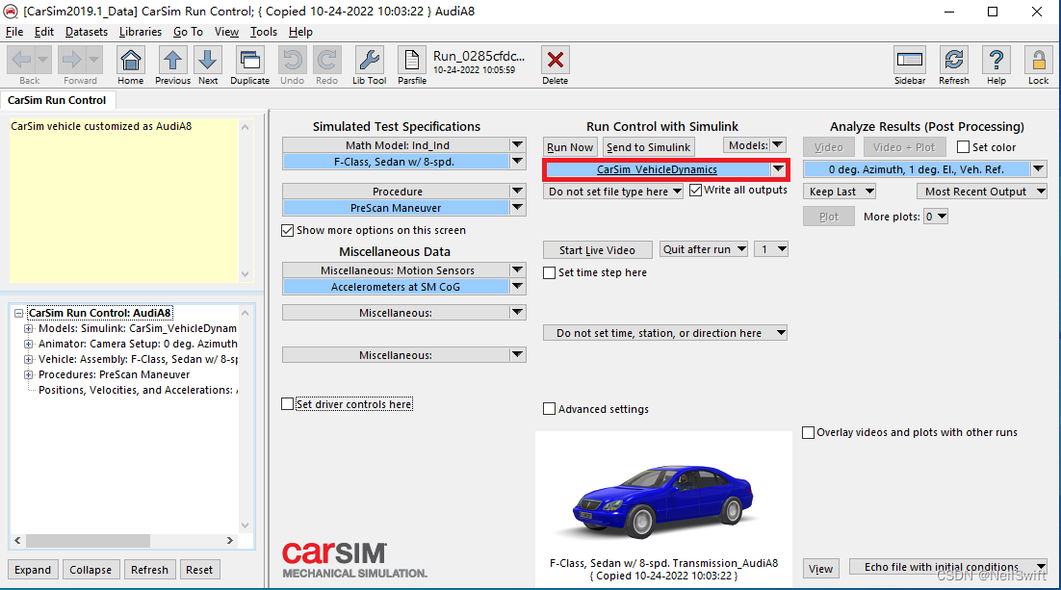Click Send to Simulink button
The width and height of the screenshot is (1061, 590).
pos(648,147)
